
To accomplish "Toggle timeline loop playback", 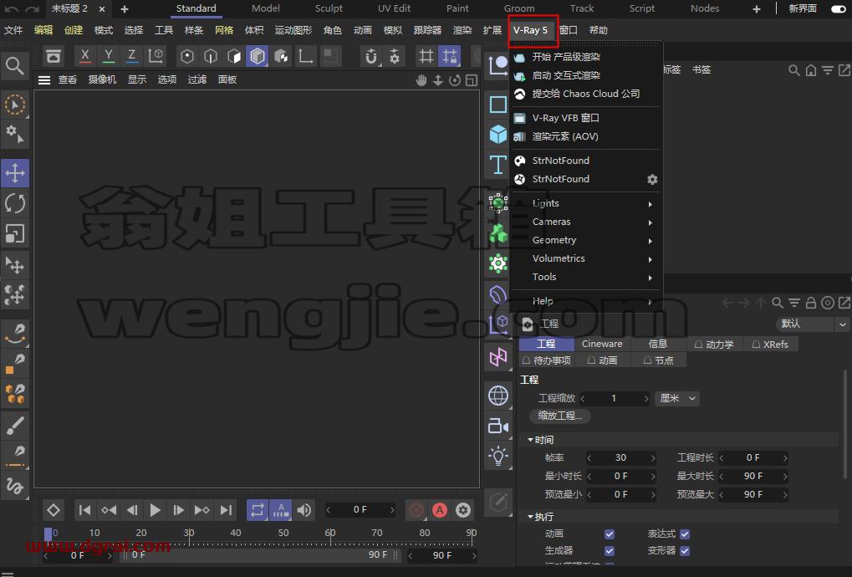I will point(258,510).
